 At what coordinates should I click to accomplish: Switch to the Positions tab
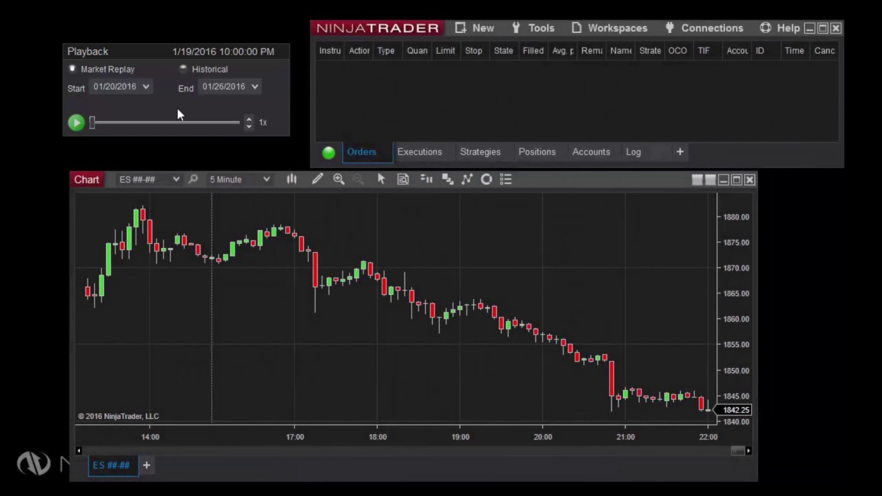coord(537,152)
